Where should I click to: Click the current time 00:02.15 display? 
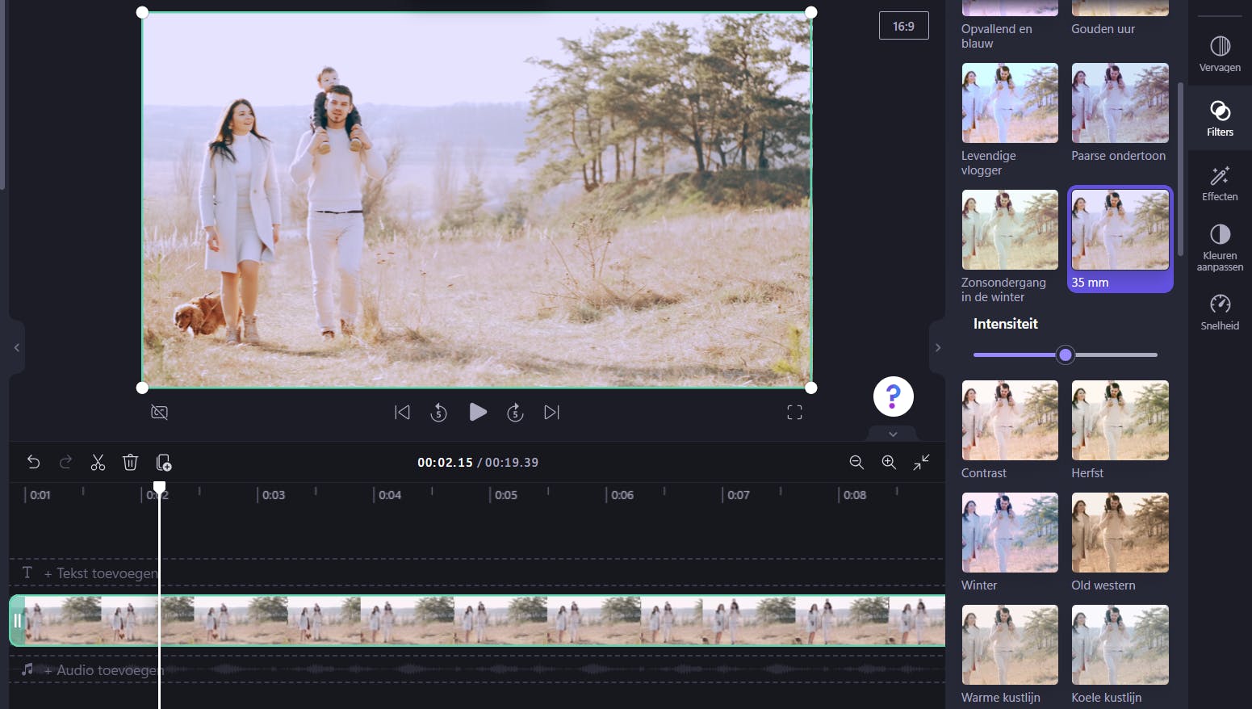[445, 462]
